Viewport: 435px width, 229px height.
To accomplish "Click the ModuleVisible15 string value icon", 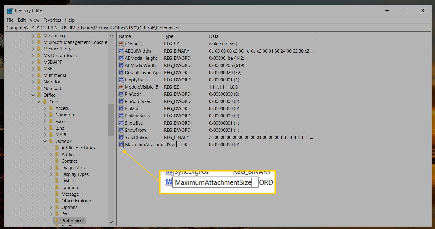I will [x=121, y=87].
